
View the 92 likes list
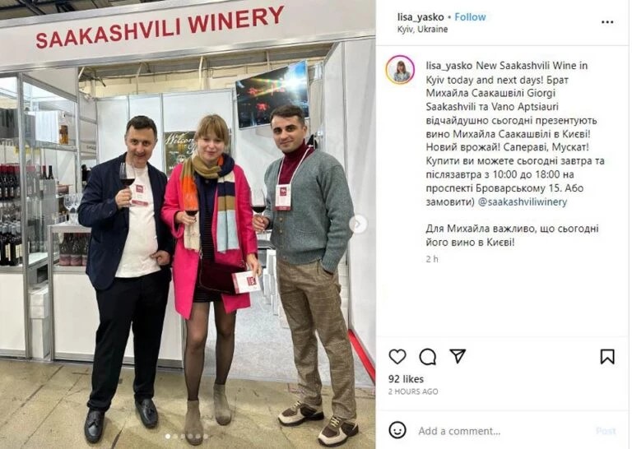point(406,379)
